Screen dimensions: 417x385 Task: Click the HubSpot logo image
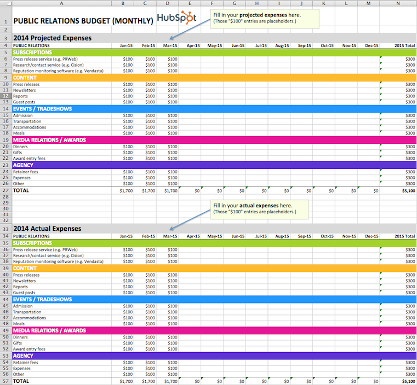[x=176, y=17]
